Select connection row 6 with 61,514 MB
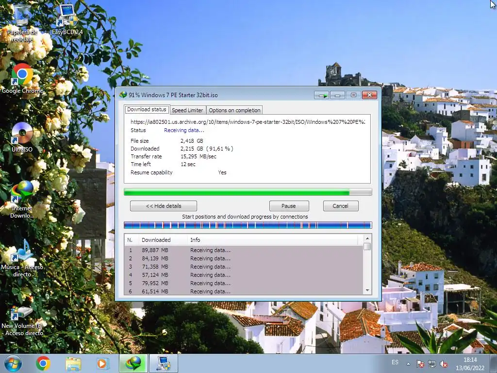The height and width of the screenshot is (373, 497). point(244,291)
